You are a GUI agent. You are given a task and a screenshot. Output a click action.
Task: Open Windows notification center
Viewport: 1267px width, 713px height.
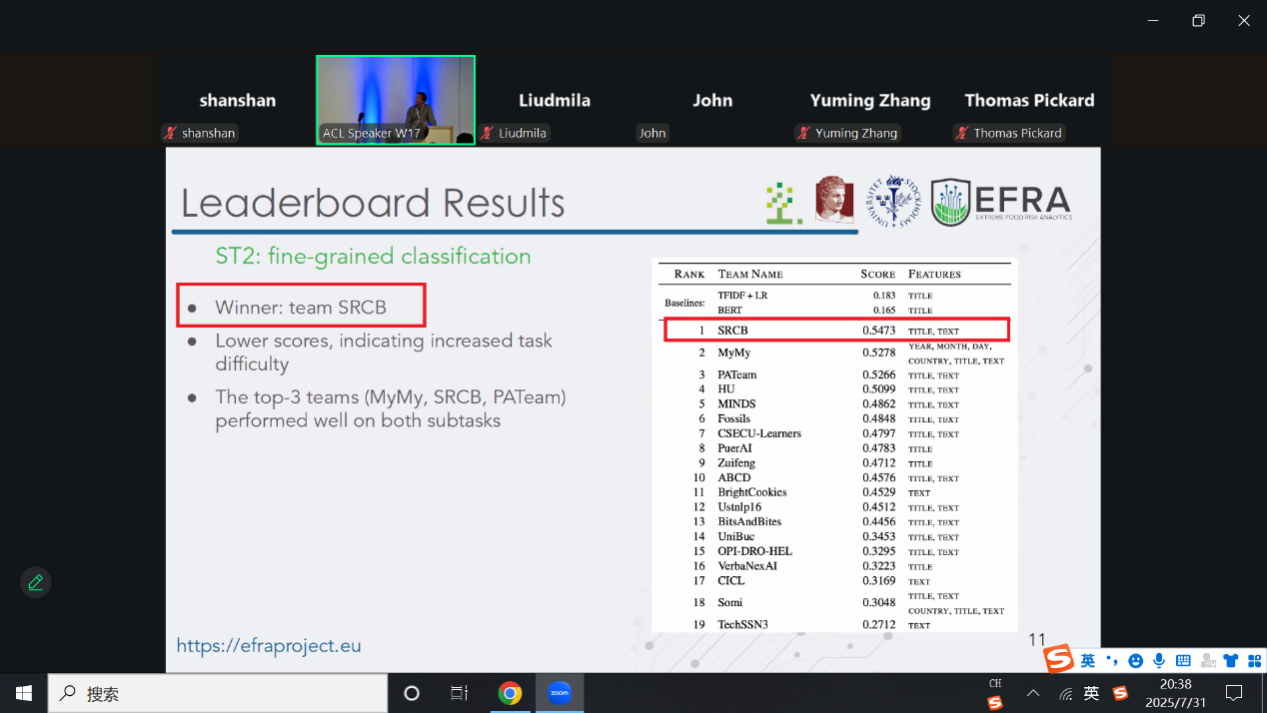coord(1234,693)
